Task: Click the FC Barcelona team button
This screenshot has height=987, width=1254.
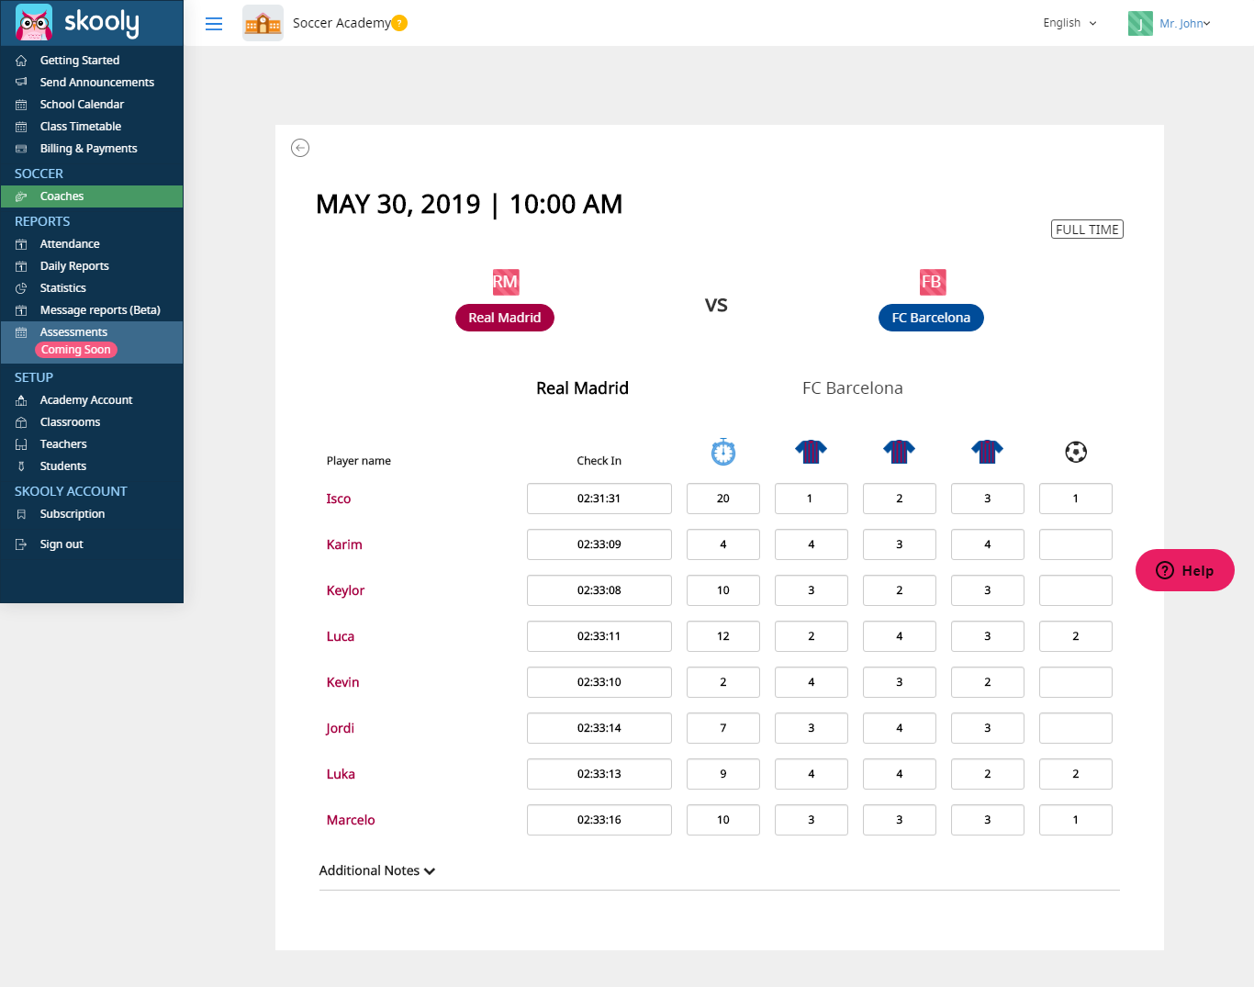Action: 931,318
